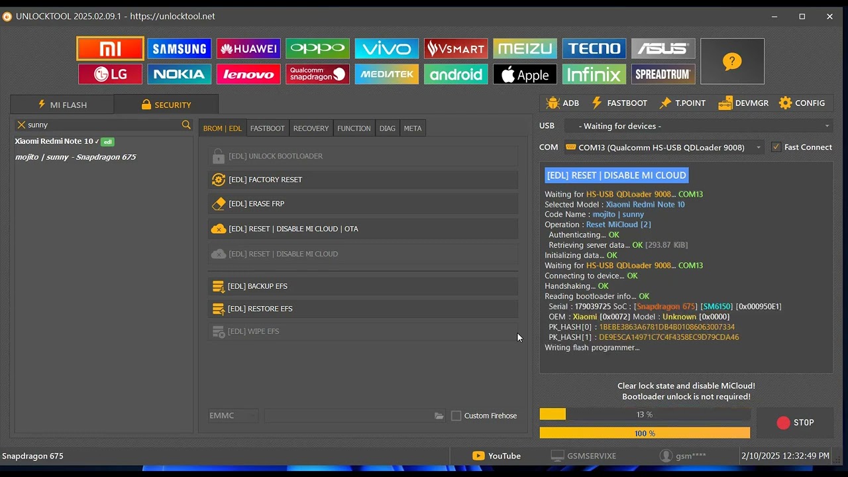Open the help question mark tile
The image size is (848, 477).
pos(732,61)
